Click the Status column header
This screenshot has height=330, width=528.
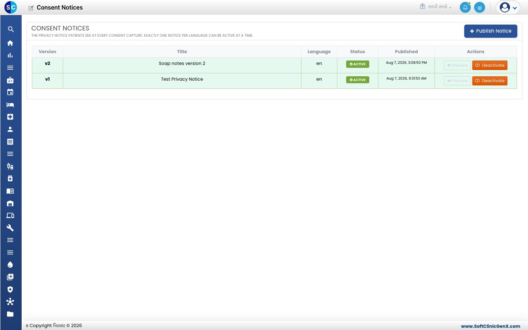click(x=357, y=52)
